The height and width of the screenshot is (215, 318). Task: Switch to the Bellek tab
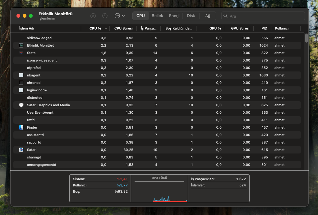[x=157, y=16]
